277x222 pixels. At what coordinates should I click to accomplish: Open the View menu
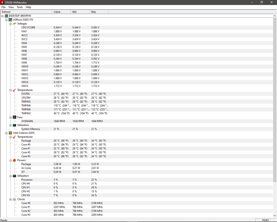point(11,7)
